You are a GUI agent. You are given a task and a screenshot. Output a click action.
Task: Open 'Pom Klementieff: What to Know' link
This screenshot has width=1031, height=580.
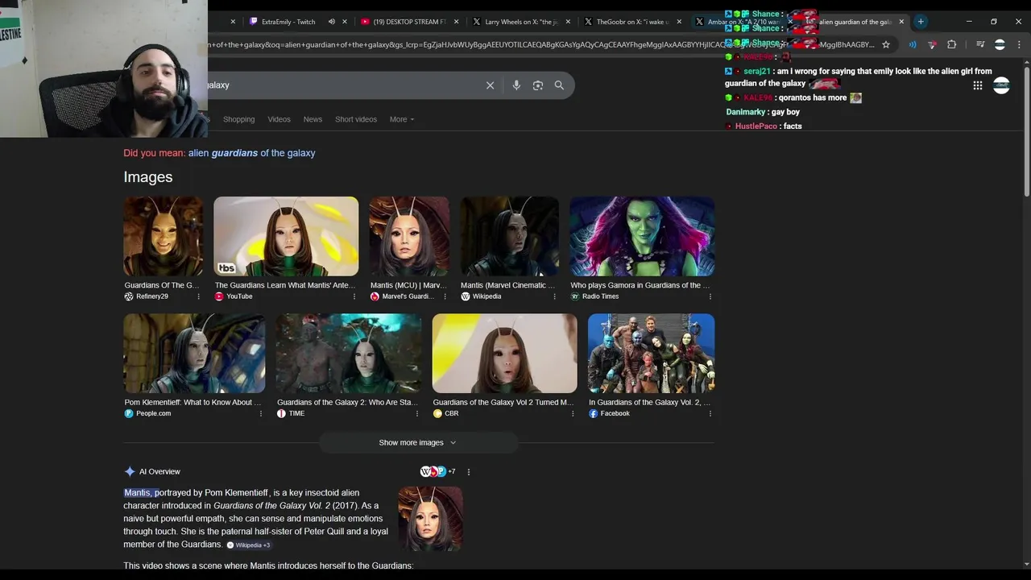pyautogui.click(x=193, y=402)
